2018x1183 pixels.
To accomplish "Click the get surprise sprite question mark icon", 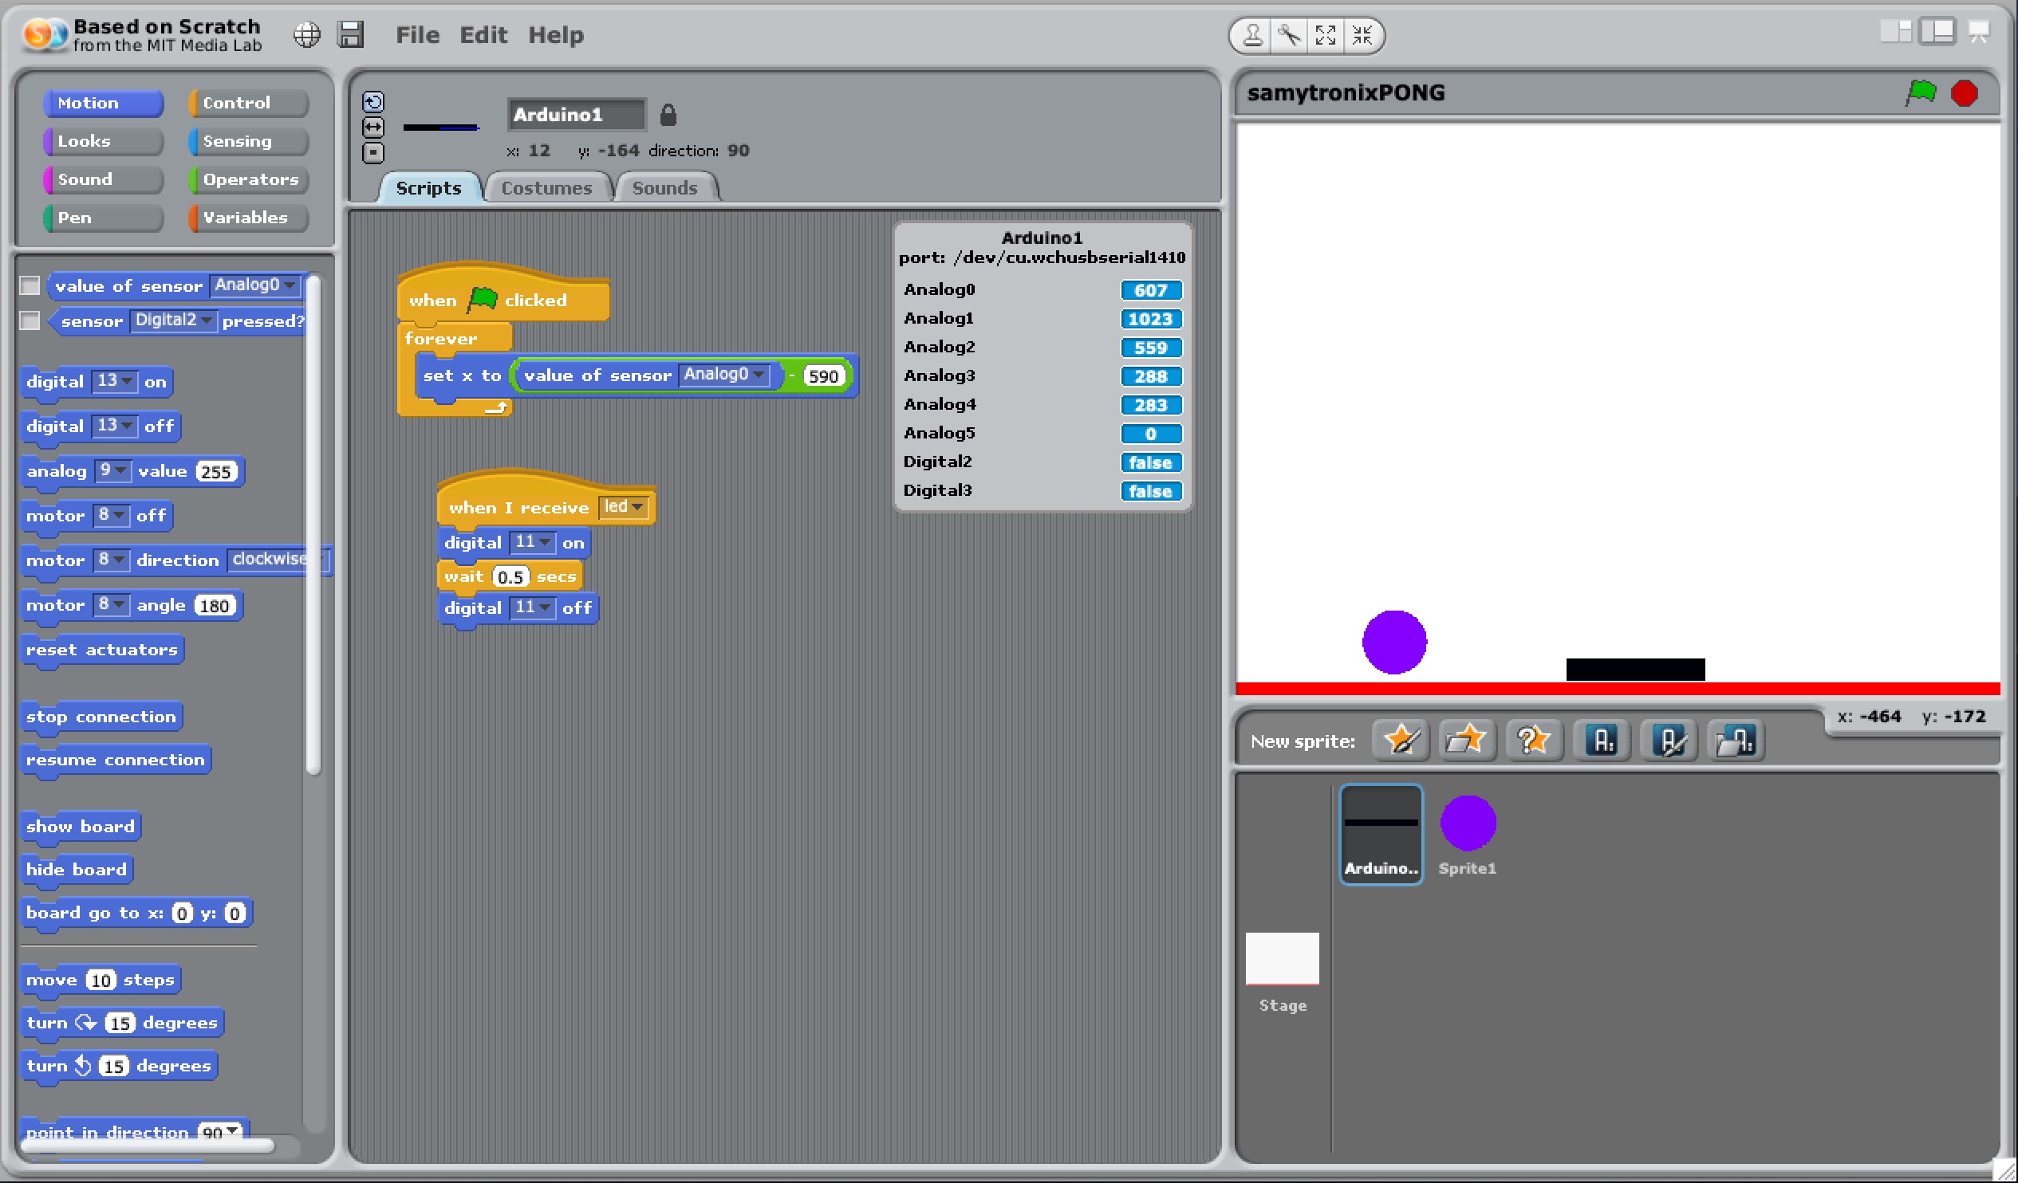I will coord(1534,740).
